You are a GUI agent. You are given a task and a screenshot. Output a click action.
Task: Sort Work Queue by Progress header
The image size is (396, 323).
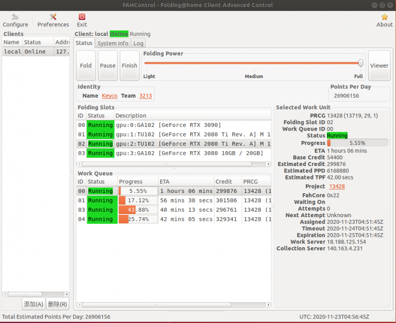138,182
